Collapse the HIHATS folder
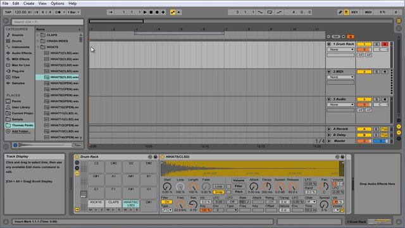This screenshot has width=405, height=228. pyautogui.click(x=38, y=47)
